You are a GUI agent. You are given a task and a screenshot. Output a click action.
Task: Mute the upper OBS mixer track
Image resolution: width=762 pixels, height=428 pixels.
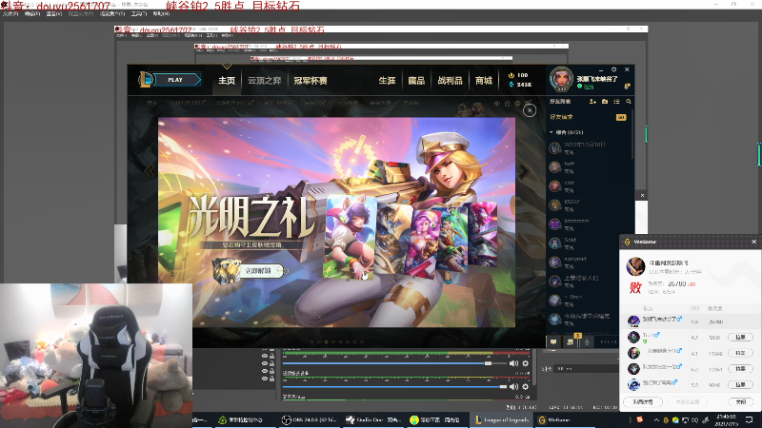click(513, 363)
